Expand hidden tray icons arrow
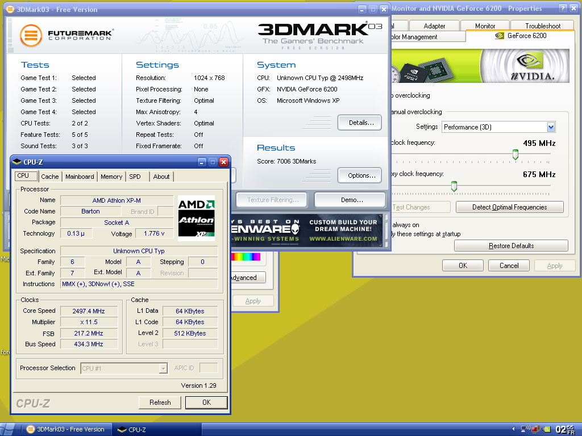 tap(513, 429)
